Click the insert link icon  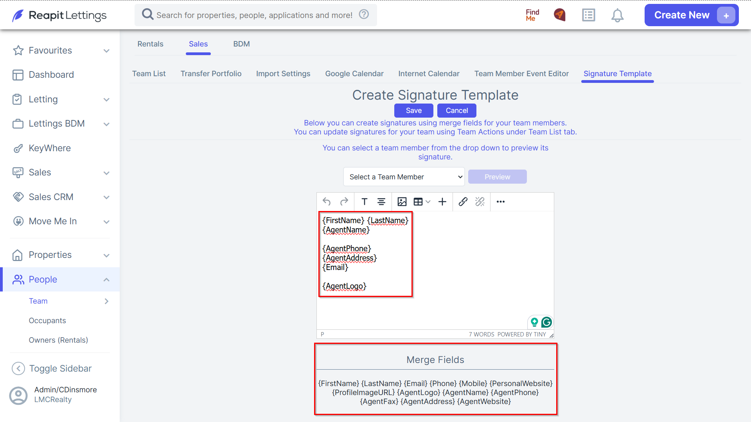[463, 202]
